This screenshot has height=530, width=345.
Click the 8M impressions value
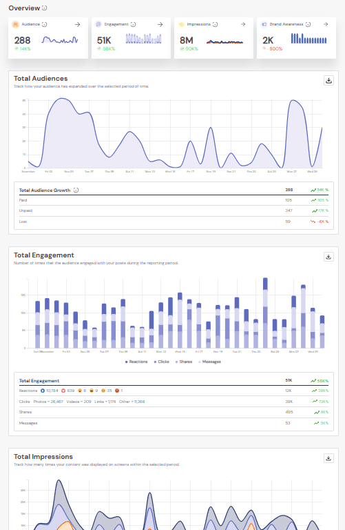187,41
